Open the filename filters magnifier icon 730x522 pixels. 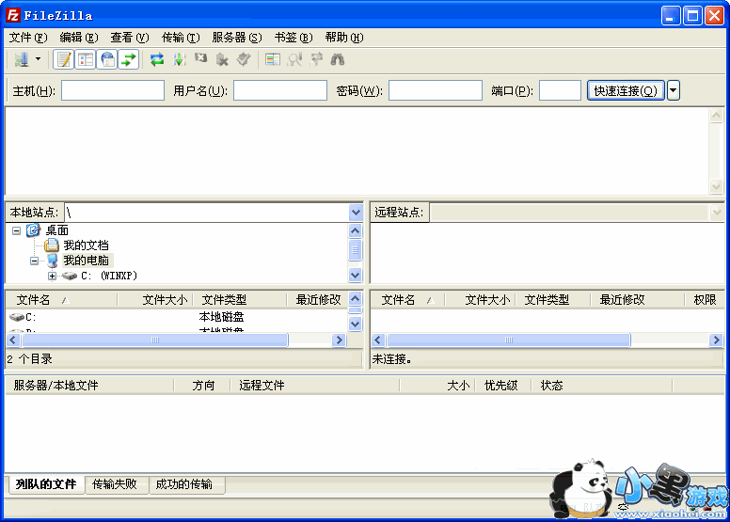[x=294, y=59]
